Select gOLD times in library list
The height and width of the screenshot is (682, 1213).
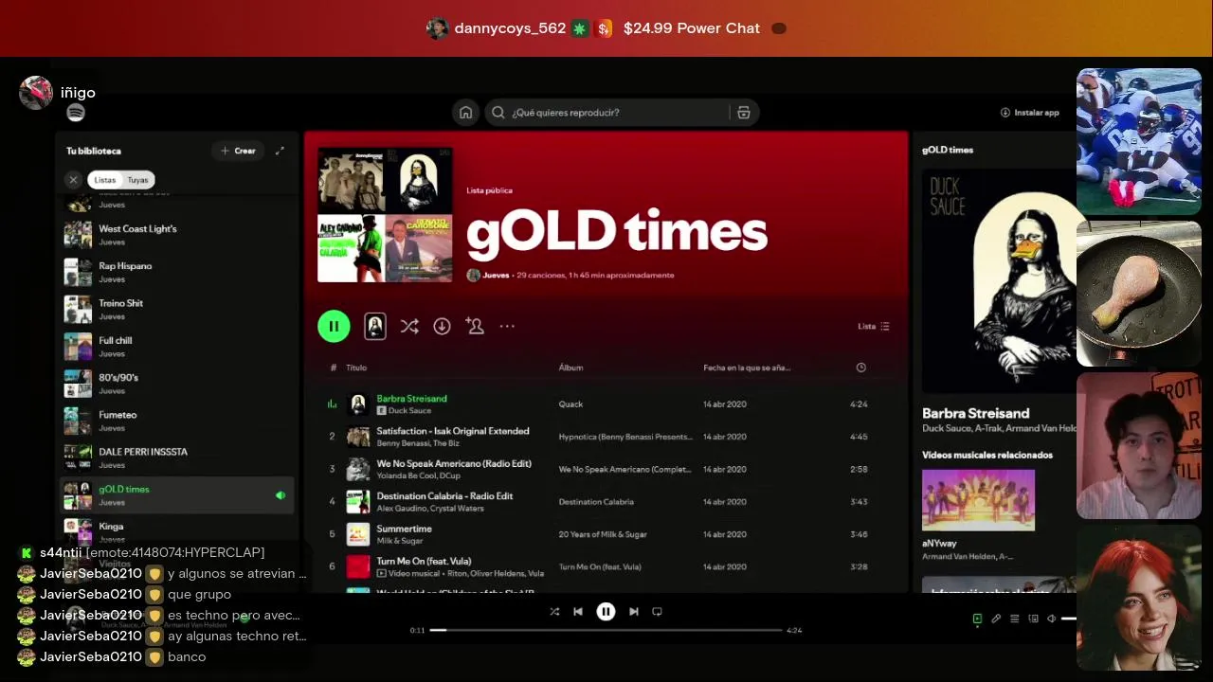click(177, 495)
